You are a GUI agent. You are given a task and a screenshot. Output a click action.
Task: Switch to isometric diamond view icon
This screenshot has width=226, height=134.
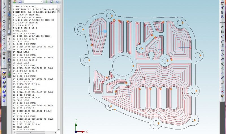4,100
